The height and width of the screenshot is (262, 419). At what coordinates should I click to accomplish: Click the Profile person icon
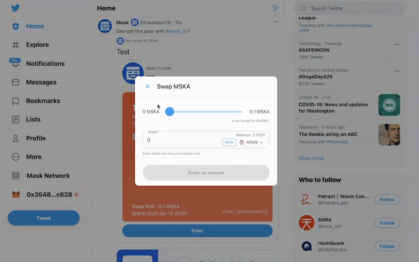16,138
